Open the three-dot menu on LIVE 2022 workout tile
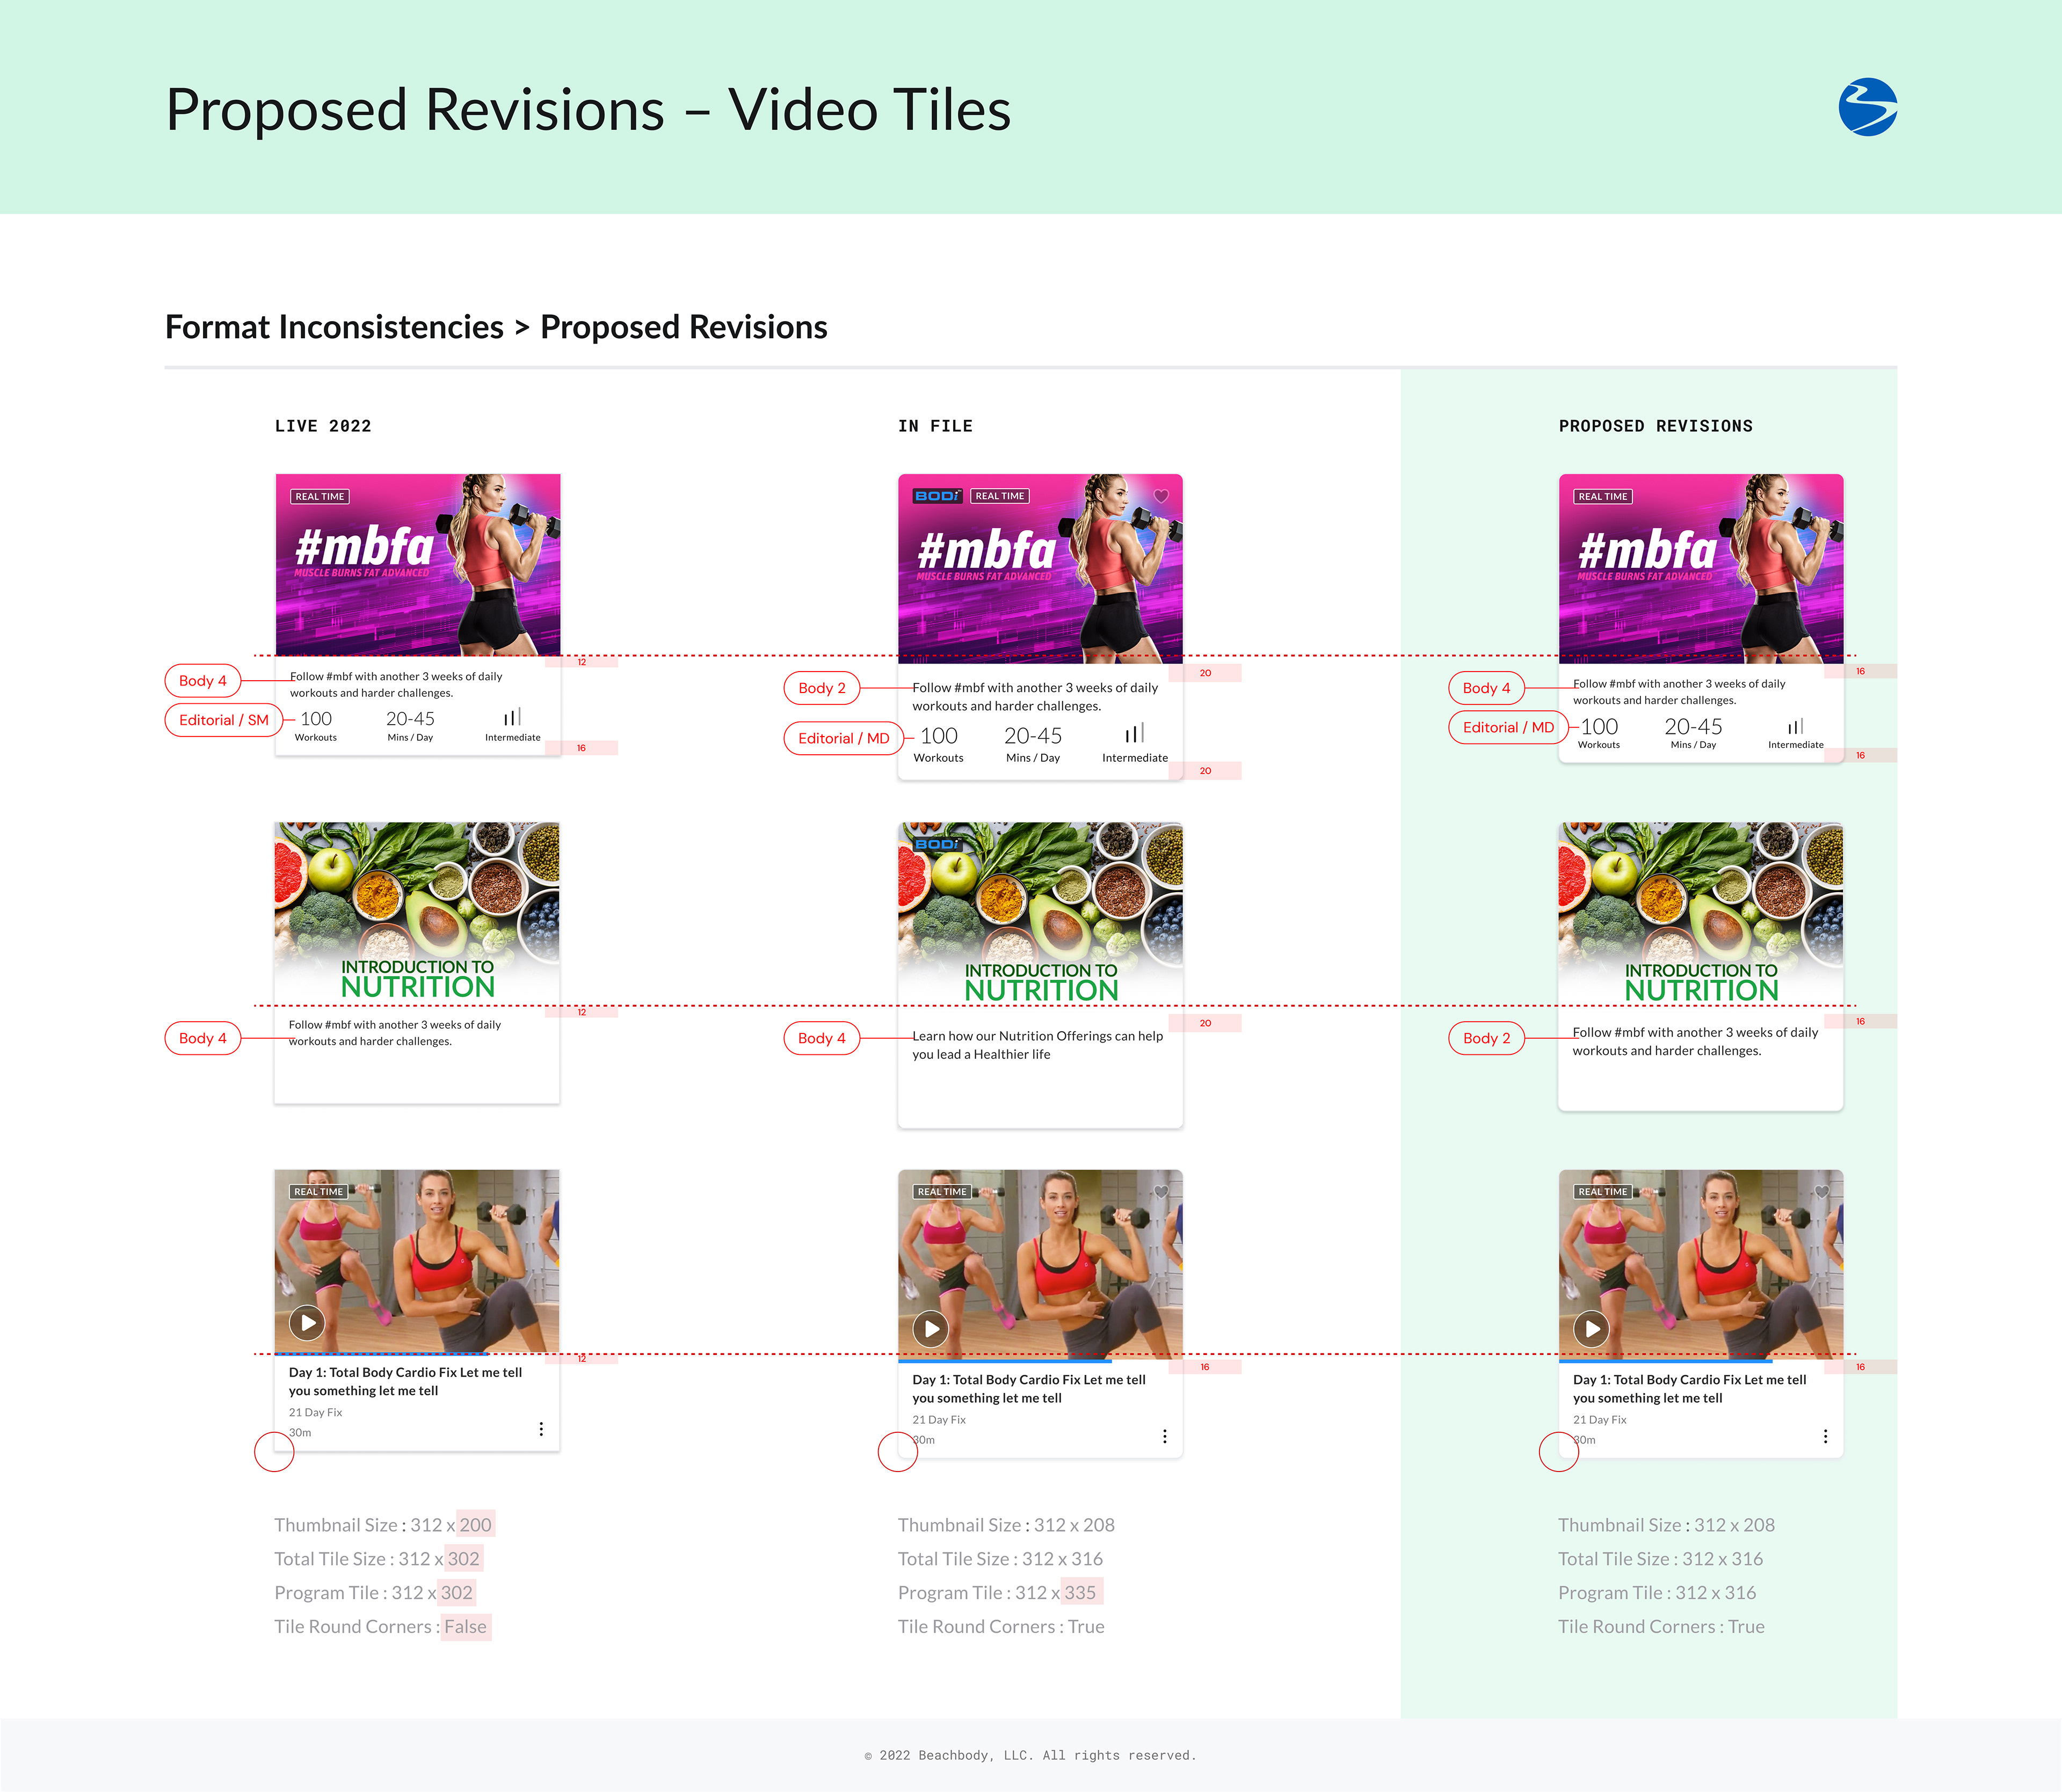 point(541,1429)
